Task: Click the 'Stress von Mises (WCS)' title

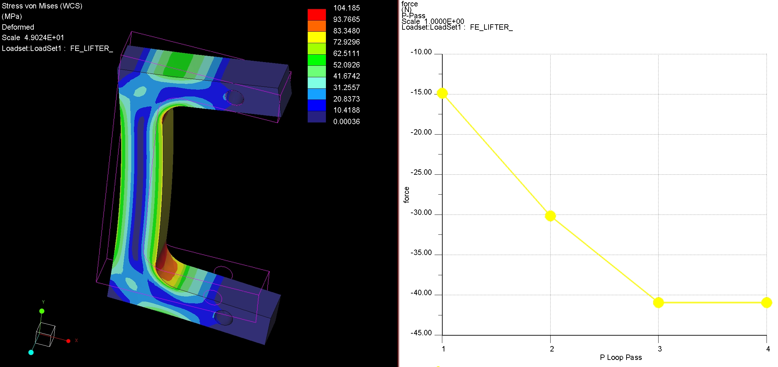Action: (42, 6)
